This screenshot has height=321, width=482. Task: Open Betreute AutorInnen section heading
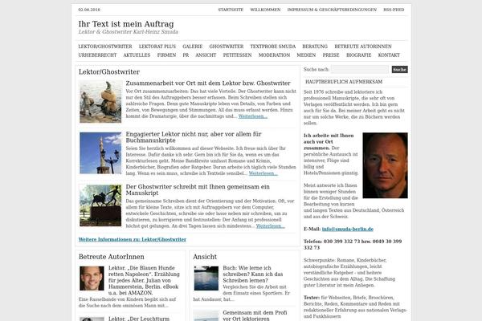click(112, 257)
